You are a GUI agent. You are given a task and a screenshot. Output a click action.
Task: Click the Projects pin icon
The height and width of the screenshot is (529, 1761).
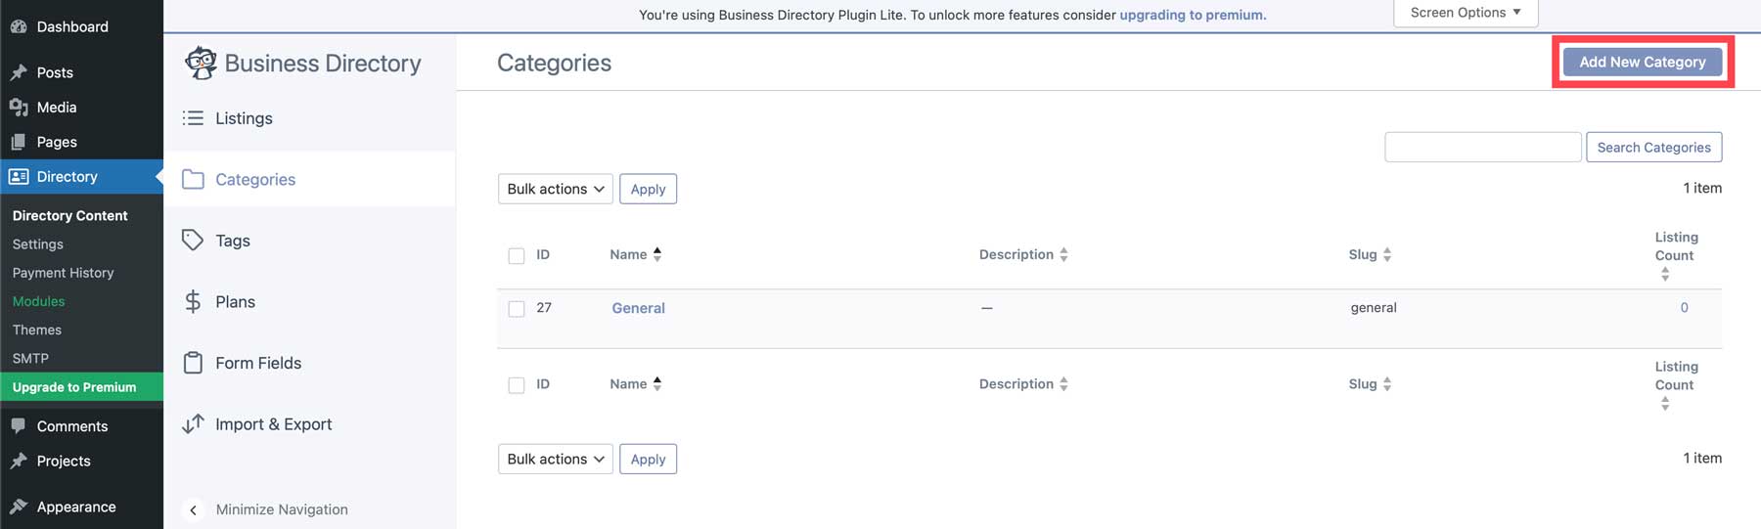18,461
